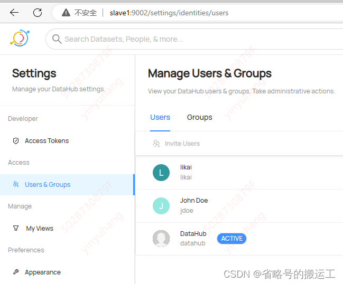343x284 pixels.
Task: Click the browser address bar URL
Action: pyautogui.click(x=169, y=13)
